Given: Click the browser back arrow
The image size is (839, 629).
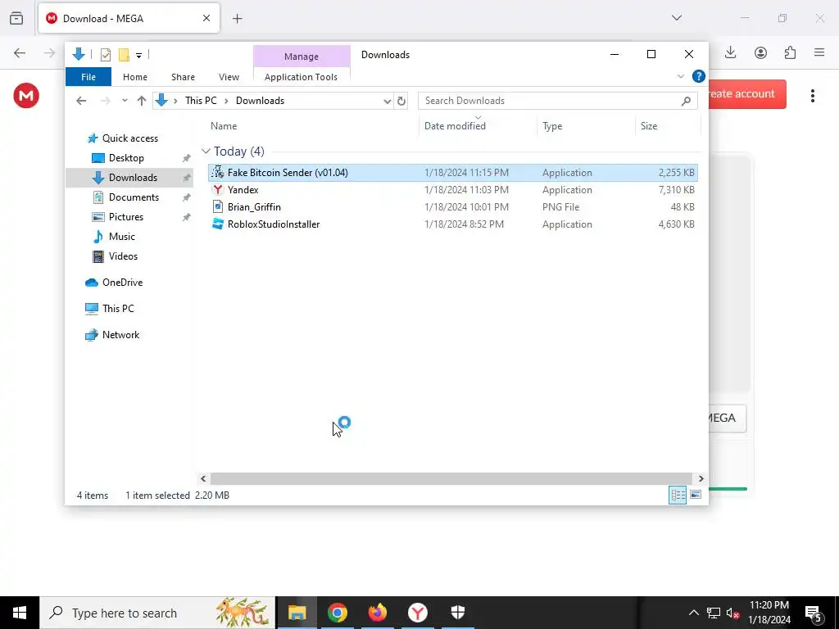Looking at the screenshot, I should 20,52.
